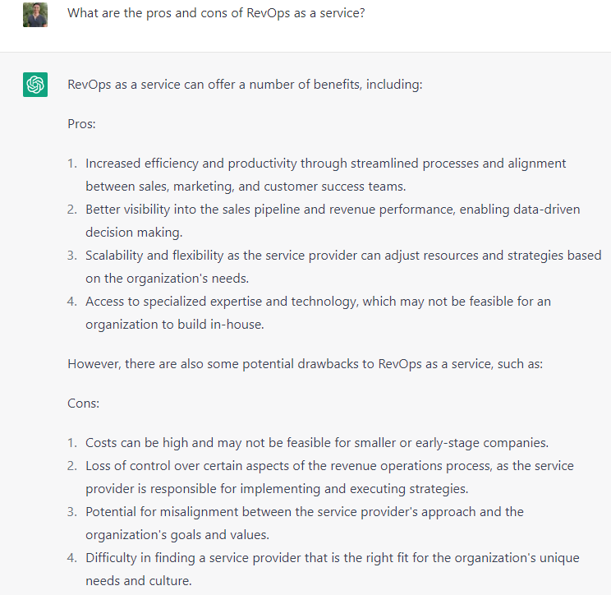This screenshot has width=611, height=595.
Task: Click the user profile avatar photo
Action: pos(35,15)
